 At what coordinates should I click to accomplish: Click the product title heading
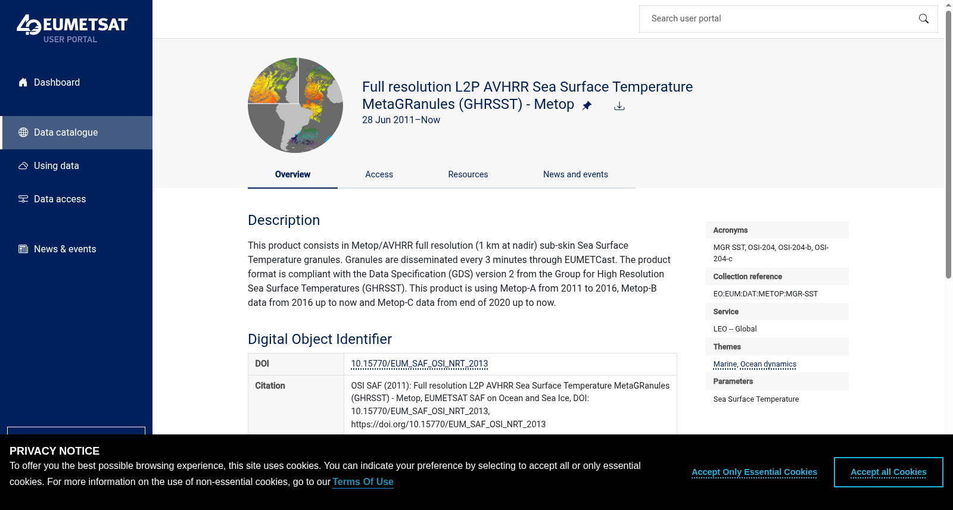pos(527,95)
